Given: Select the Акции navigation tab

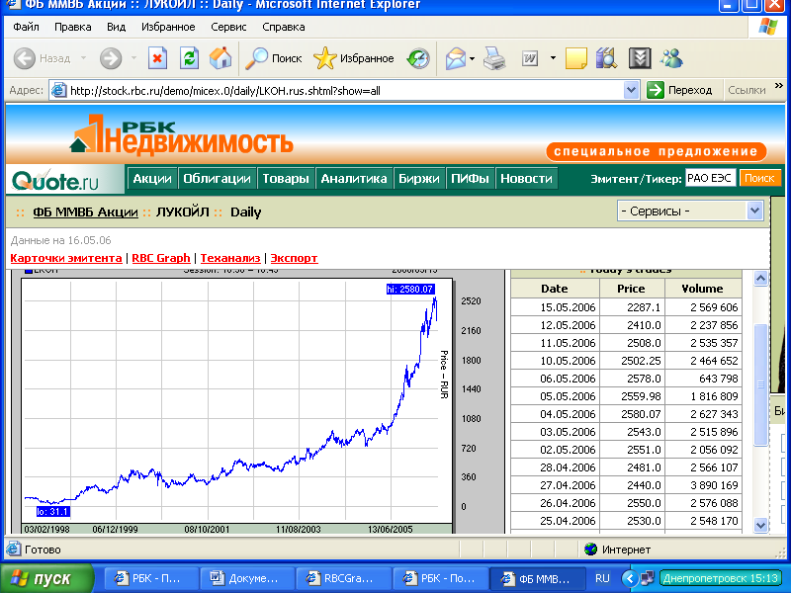Looking at the screenshot, I should 152,179.
